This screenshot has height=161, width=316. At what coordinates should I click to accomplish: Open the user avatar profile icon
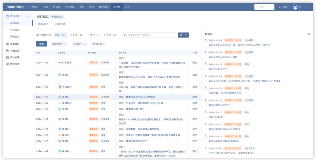(x=295, y=7)
